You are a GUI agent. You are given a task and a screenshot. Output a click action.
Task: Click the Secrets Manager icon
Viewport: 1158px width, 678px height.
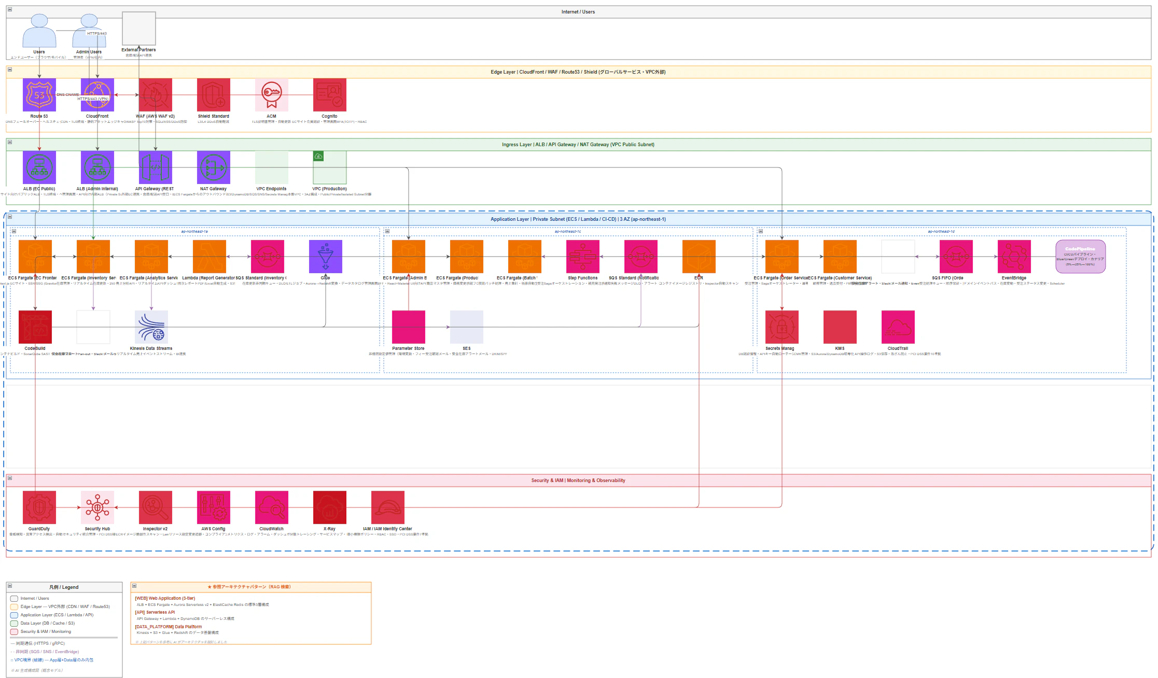pos(782,327)
